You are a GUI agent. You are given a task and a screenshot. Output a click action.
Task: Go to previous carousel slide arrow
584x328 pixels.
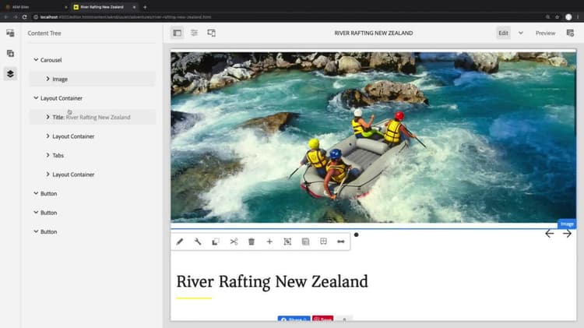[x=550, y=234]
